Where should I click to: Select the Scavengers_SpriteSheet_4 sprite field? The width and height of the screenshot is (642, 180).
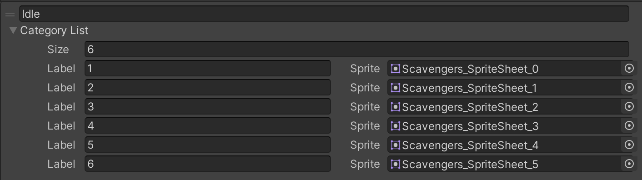(x=504, y=145)
